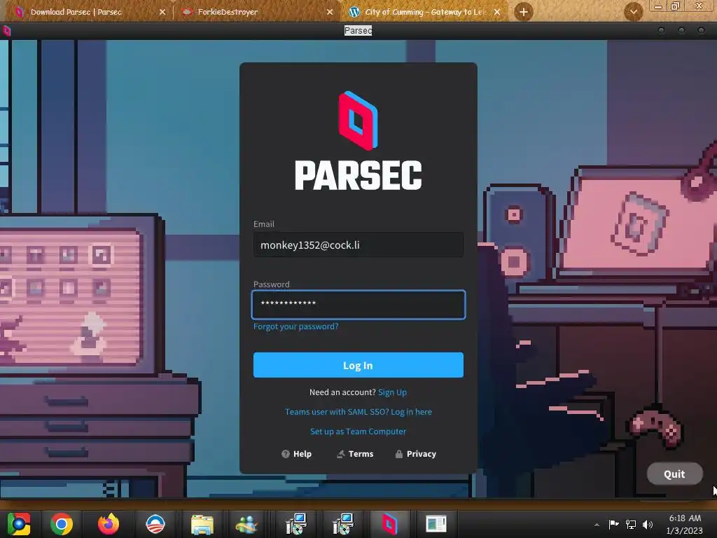Click the Parsec title bar app icon
Image resolution: width=717 pixels, height=538 pixels.
pos(6,31)
